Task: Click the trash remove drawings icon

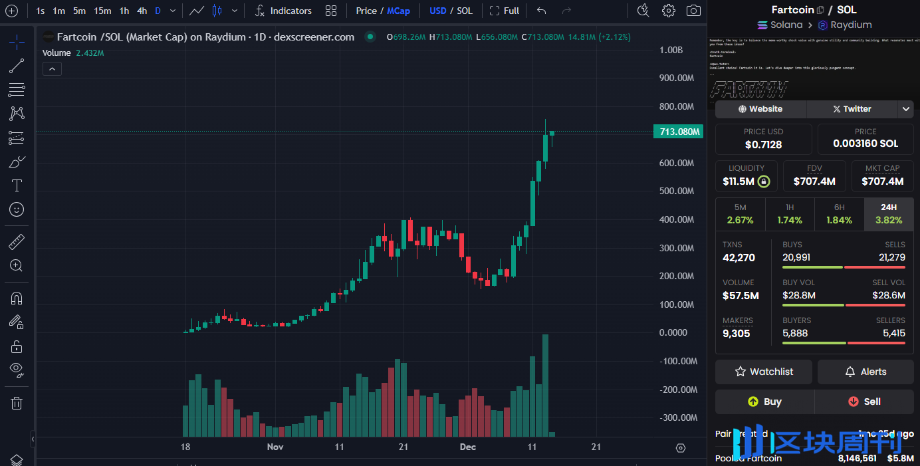Action: tap(17, 403)
